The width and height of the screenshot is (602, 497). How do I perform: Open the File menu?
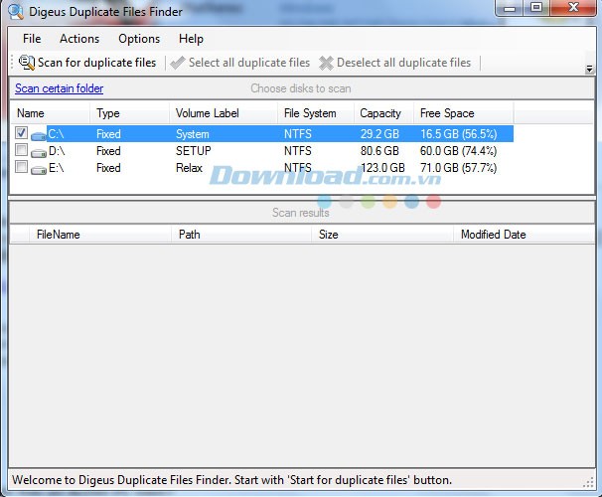[32, 39]
